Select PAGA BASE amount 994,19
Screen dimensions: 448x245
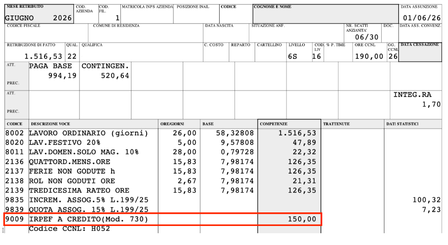point(62,76)
